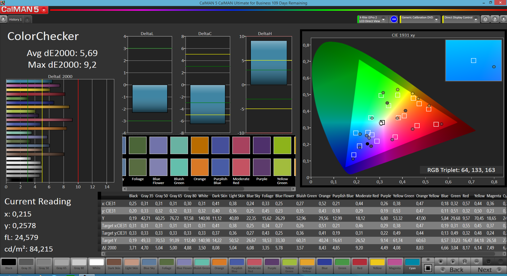Click the cyan color preview in CIE chart

pos(473,60)
